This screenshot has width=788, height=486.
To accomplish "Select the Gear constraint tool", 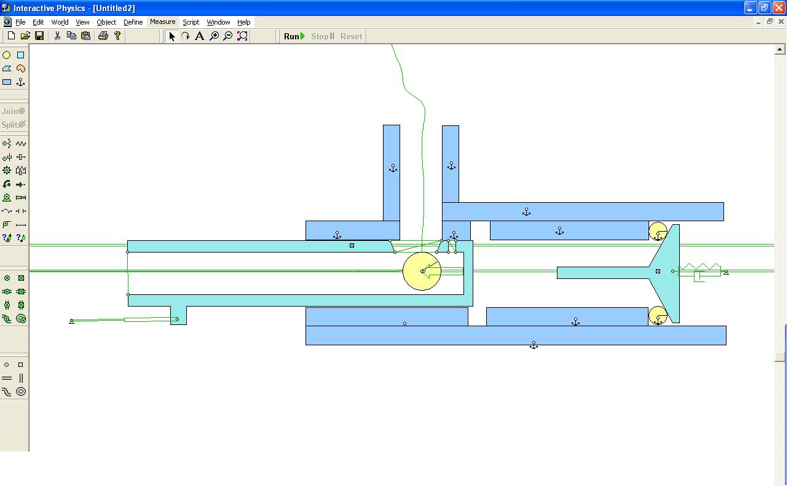I will (7, 170).
